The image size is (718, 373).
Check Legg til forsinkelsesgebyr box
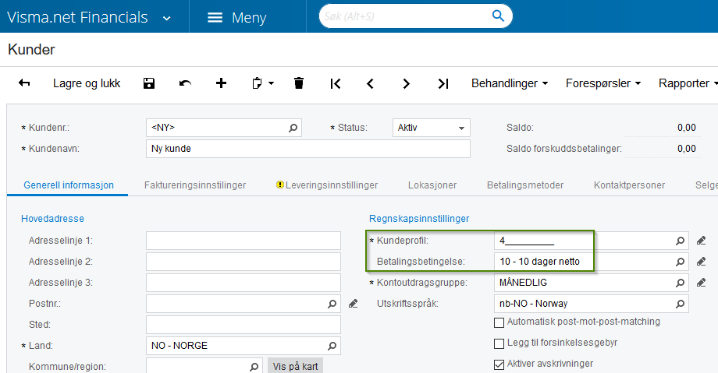tap(499, 343)
